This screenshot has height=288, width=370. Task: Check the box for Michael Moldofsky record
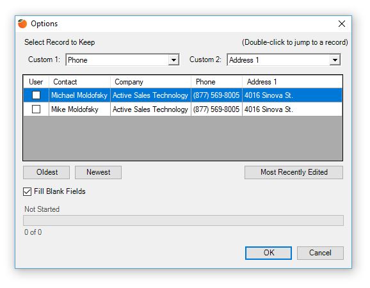(x=36, y=95)
